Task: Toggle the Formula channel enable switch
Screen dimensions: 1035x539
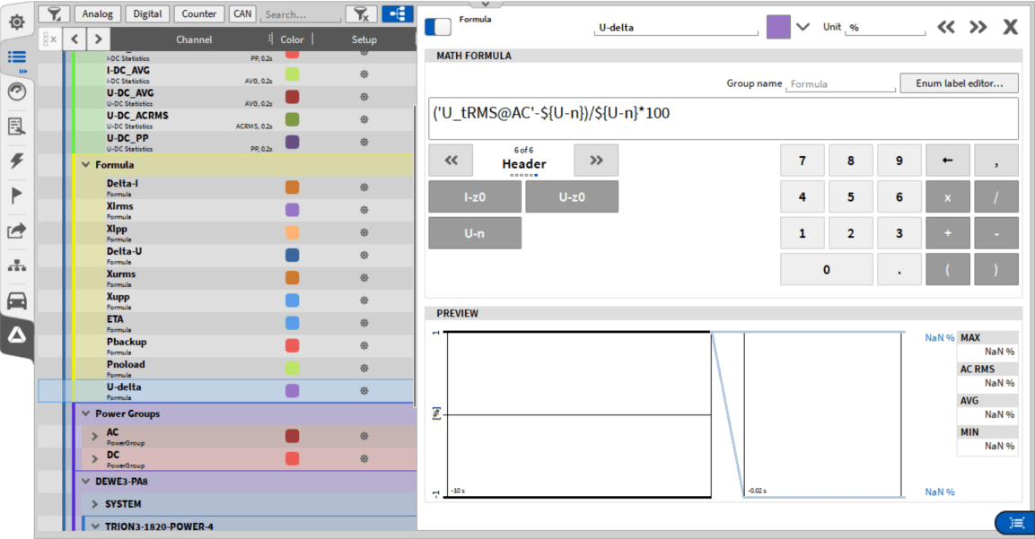Action: pos(438,27)
